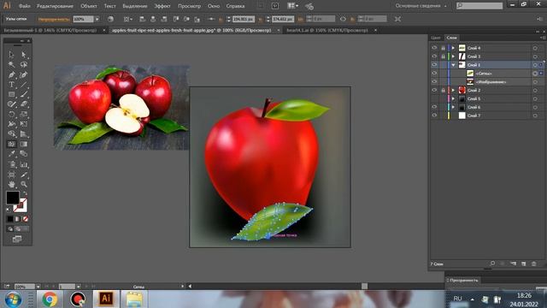
Task: Open the Файл menu
Action: point(24,6)
